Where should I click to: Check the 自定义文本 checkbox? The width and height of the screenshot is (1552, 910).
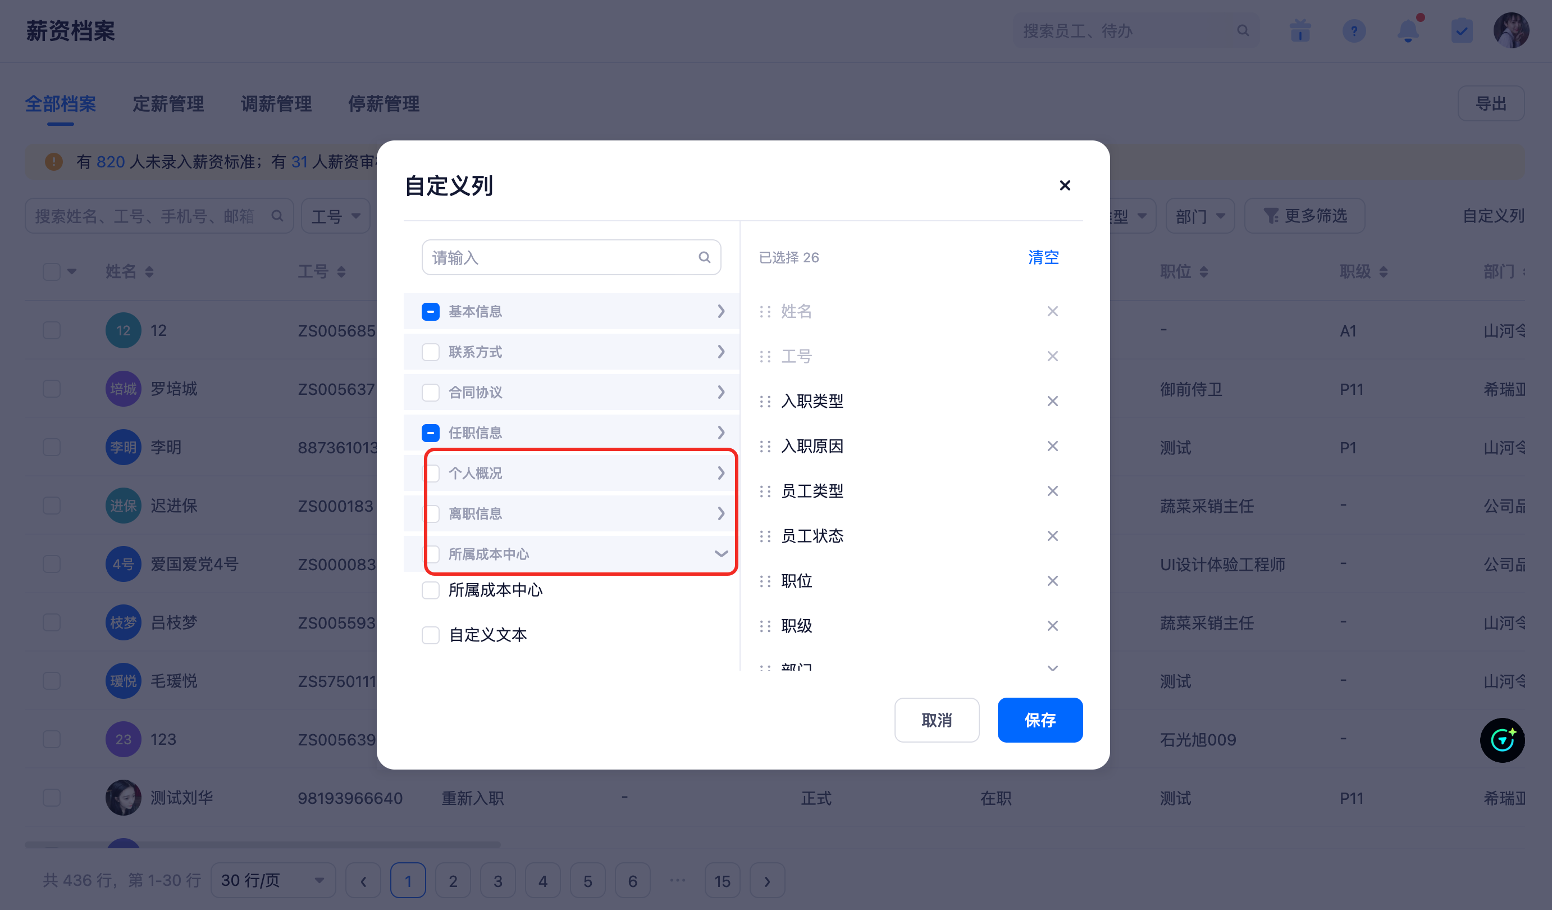pyautogui.click(x=431, y=635)
